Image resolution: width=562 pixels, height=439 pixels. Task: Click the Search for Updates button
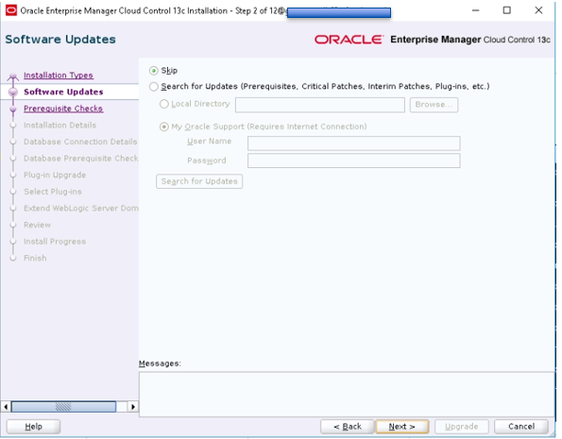pyautogui.click(x=199, y=181)
